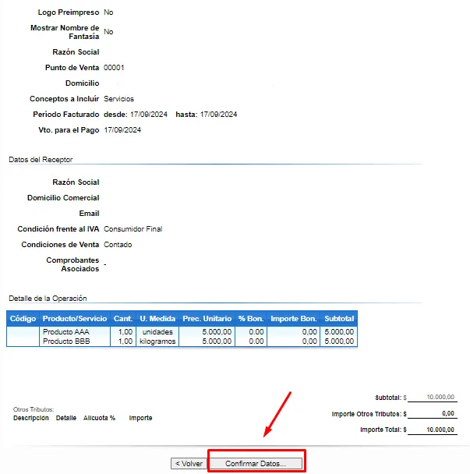Click the Datos del Receptor heading
The height and width of the screenshot is (474, 470).
[41, 159]
